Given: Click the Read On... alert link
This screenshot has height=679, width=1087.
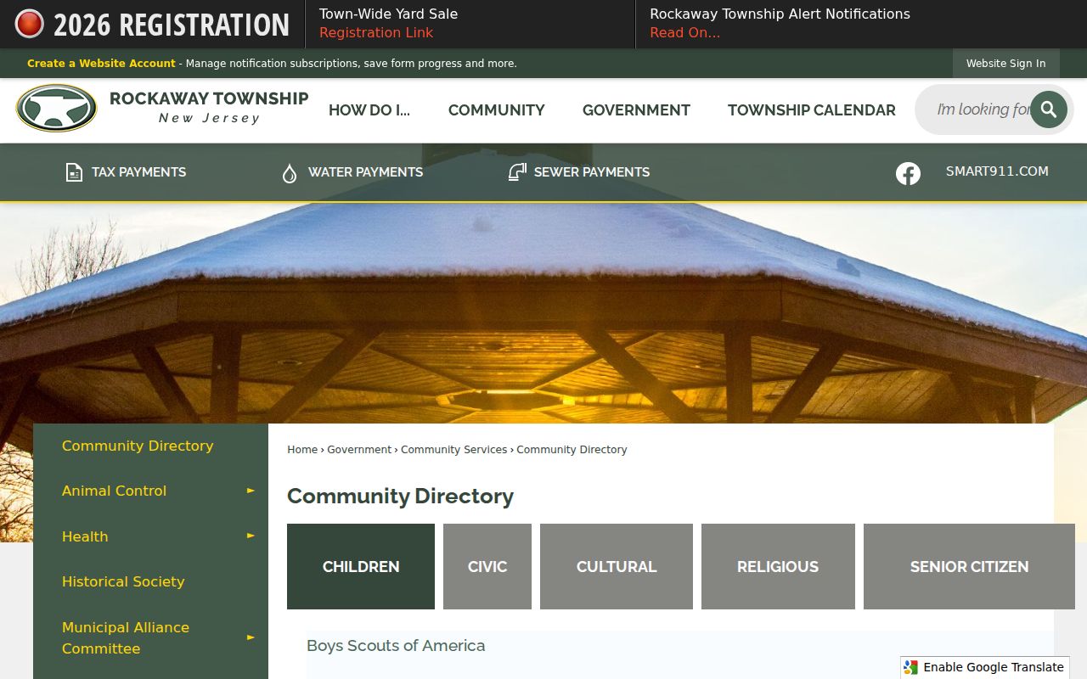Looking at the screenshot, I should 684,33.
